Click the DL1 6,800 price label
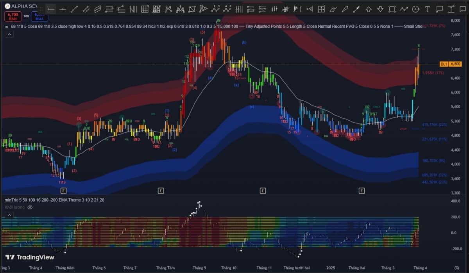469x273 pixels. [449, 64]
